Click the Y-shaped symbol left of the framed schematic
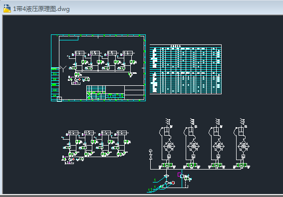 63,69
